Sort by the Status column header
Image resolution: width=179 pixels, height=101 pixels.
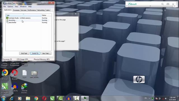(45, 15)
